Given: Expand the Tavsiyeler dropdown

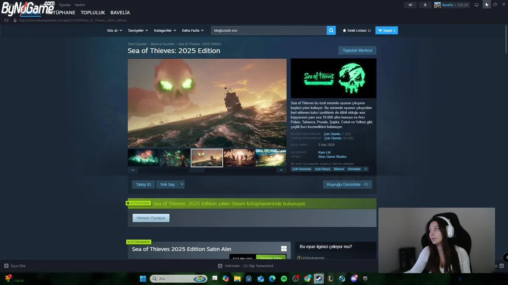Looking at the screenshot, I should point(138,30).
